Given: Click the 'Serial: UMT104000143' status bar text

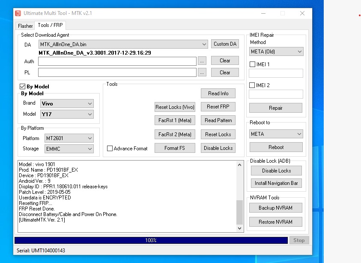Looking at the screenshot, I should pyautogui.click(x=41, y=250).
